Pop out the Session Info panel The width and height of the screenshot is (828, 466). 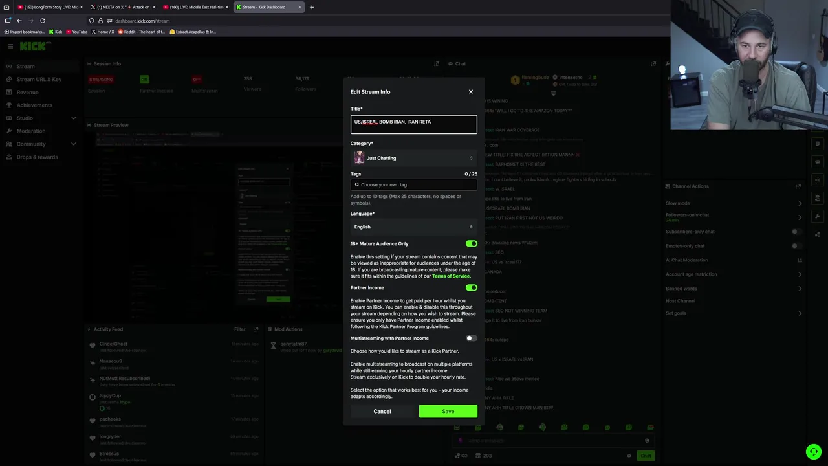tap(437, 63)
